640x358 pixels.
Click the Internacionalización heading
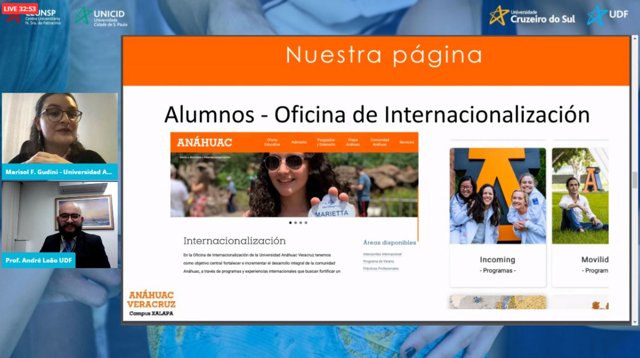pos(234,241)
